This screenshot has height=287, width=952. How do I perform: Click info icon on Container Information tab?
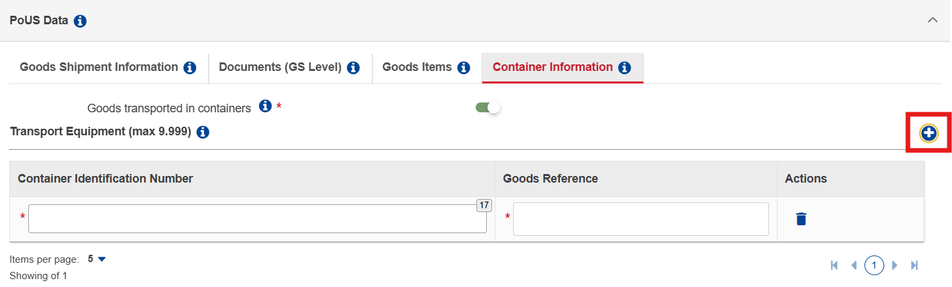click(x=625, y=68)
